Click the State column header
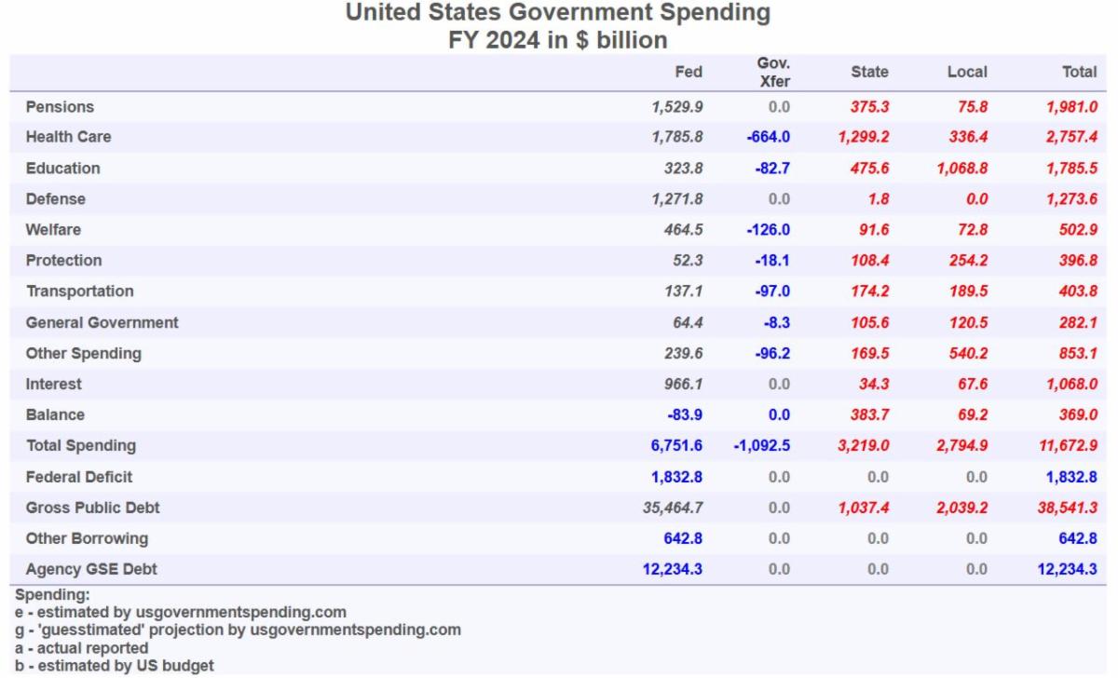The height and width of the screenshot is (678, 1118). [x=869, y=72]
